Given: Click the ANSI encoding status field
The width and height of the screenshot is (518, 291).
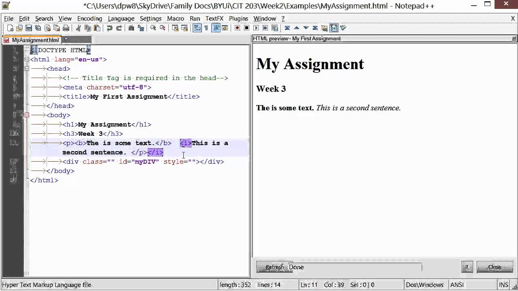Looking at the screenshot, I should tap(456, 285).
